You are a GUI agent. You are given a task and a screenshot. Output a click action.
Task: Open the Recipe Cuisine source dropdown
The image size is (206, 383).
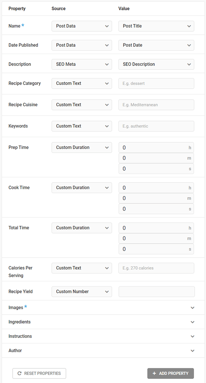[x=81, y=105]
